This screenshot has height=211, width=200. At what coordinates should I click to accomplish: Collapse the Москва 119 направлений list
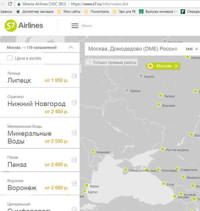click(70, 48)
